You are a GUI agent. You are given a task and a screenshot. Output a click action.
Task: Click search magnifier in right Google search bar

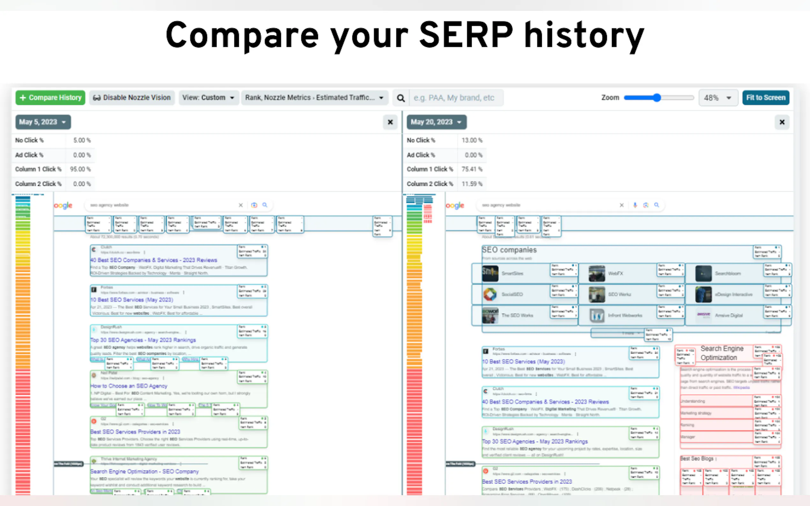(656, 205)
